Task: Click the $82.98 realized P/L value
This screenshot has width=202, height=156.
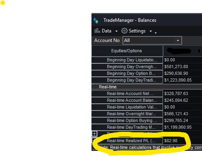Action: coord(171,141)
